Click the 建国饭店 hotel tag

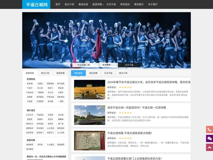point(30,128)
